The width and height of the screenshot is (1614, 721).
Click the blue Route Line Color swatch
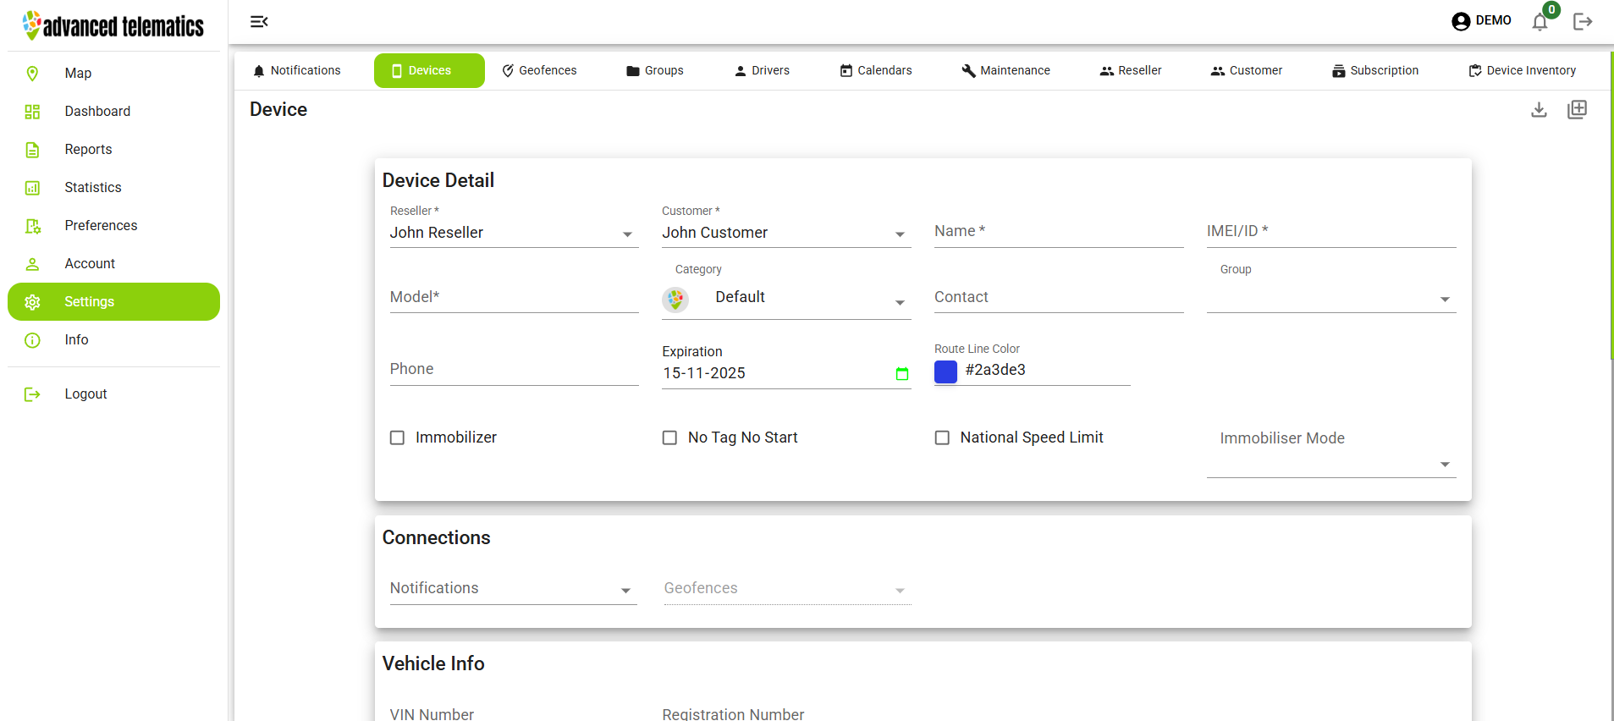point(945,372)
